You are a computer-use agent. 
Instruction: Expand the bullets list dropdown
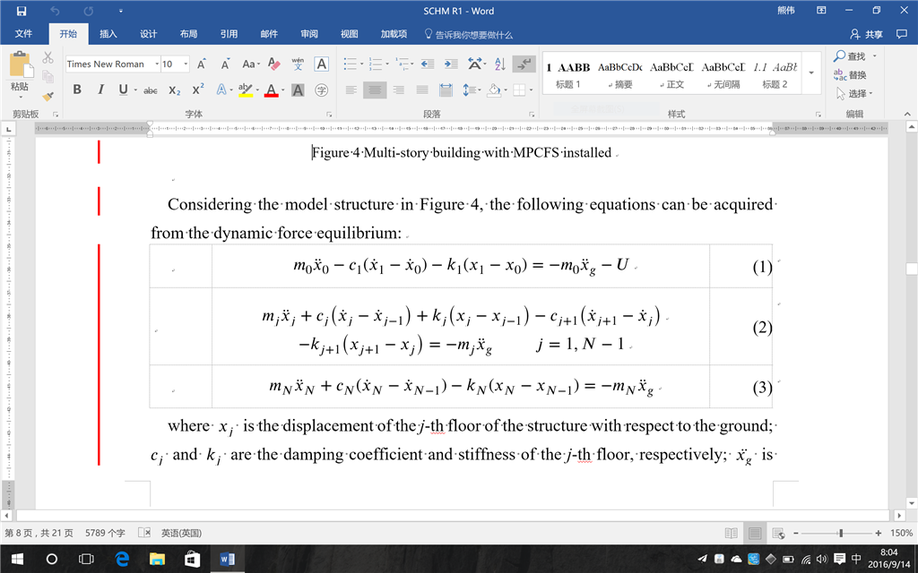361,64
